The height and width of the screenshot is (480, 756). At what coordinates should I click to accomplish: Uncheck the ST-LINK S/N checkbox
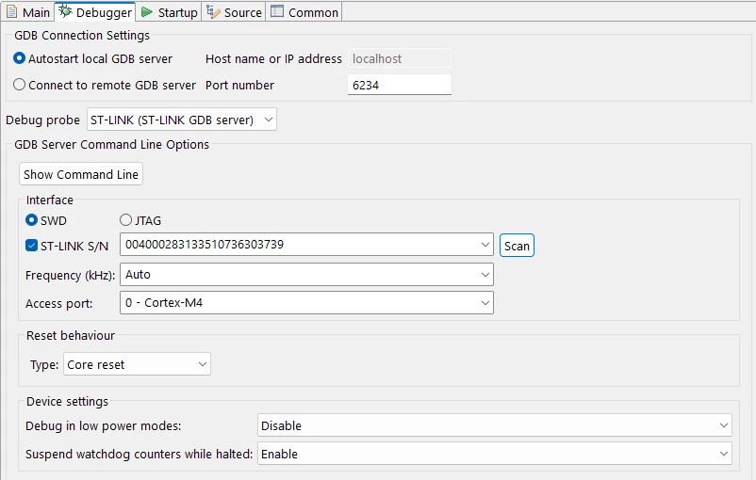click(x=31, y=246)
